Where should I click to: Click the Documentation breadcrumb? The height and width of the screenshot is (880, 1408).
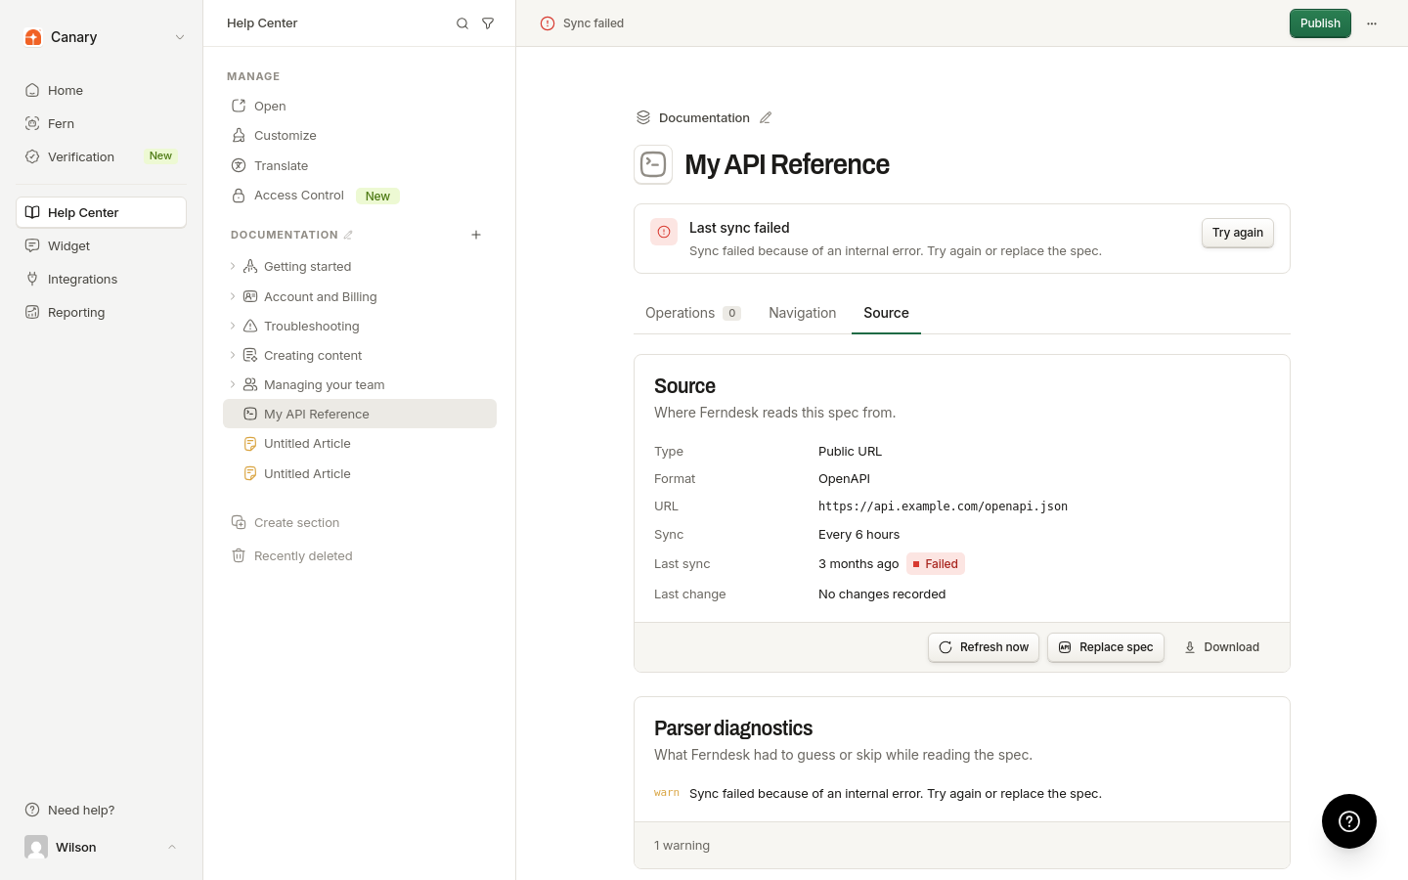[x=704, y=117]
